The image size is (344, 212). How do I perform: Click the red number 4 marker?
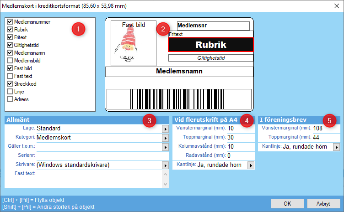click(x=246, y=120)
